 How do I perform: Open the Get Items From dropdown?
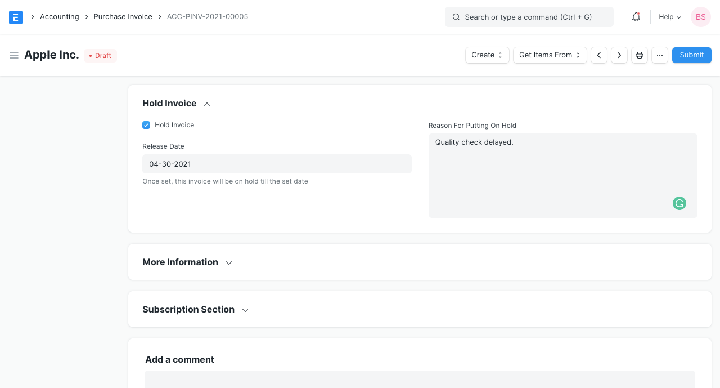(550, 55)
